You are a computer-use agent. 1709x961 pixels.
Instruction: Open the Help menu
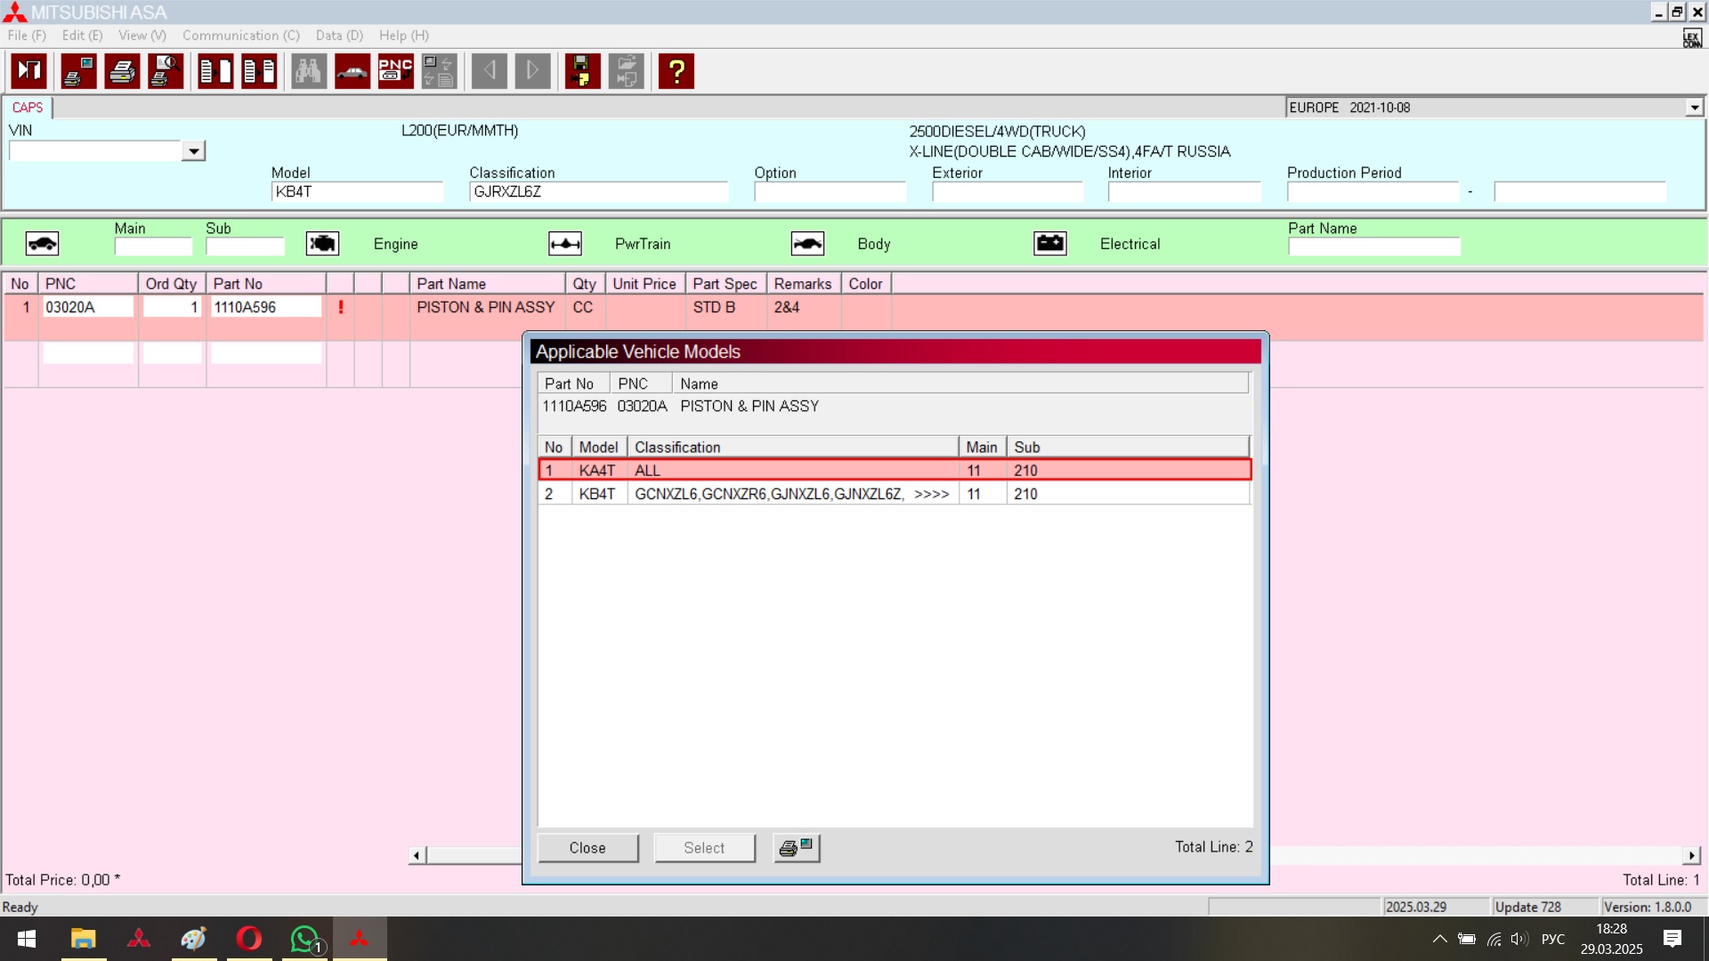click(x=404, y=36)
